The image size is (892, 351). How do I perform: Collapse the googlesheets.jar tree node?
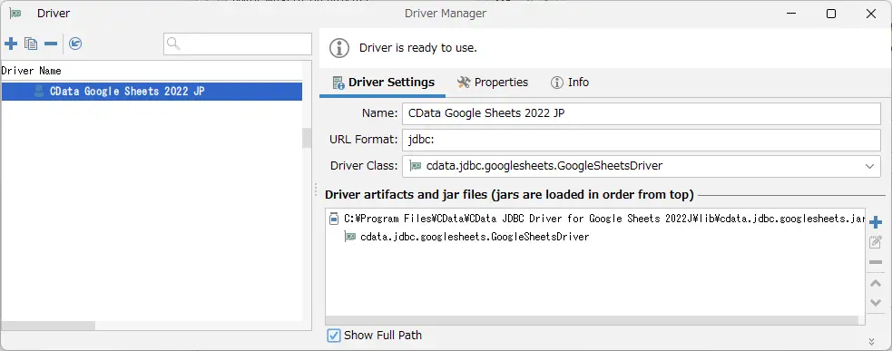pyautogui.click(x=333, y=219)
